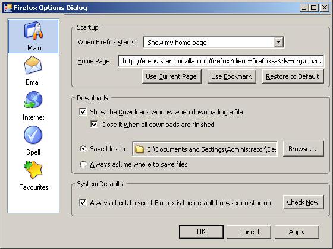Click the Check Now button
The width and height of the screenshot is (333, 249).
click(x=303, y=202)
